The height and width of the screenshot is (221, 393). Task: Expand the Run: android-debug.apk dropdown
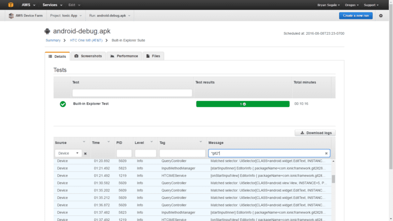tap(110, 15)
